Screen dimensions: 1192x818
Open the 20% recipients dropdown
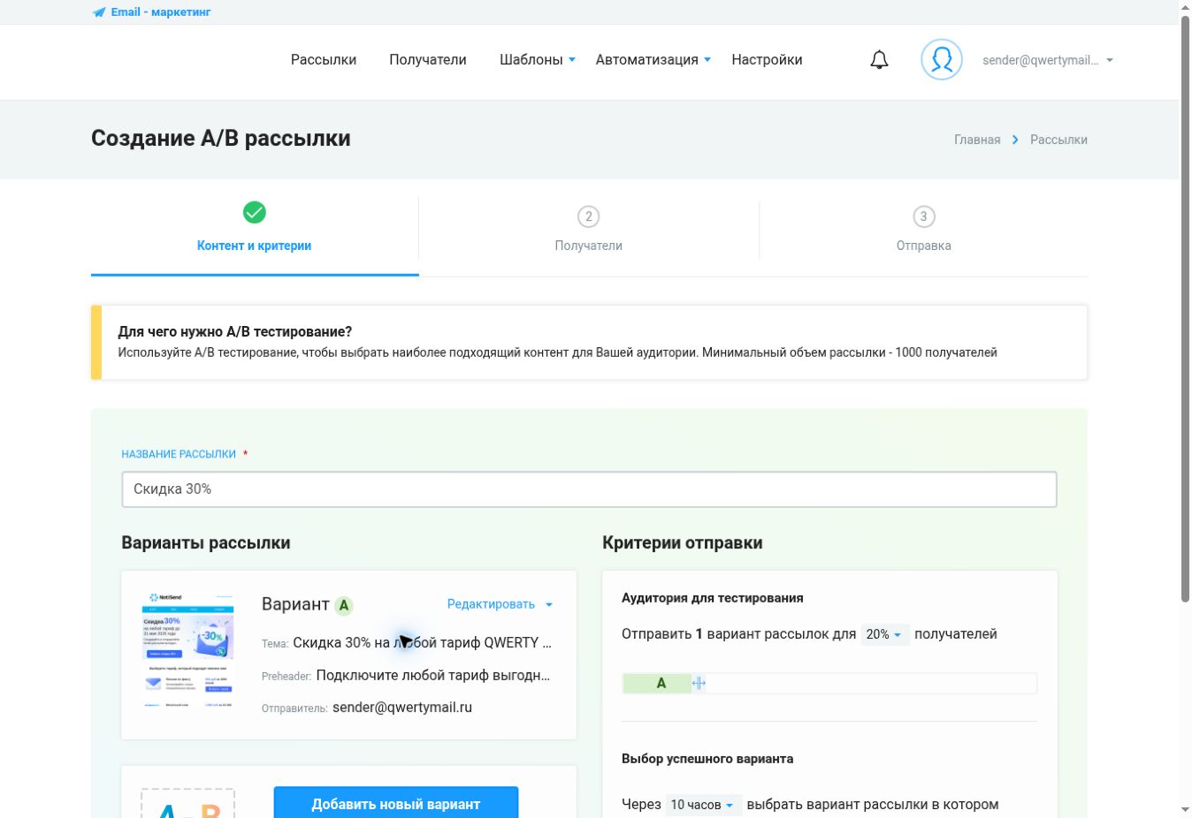tap(884, 634)
